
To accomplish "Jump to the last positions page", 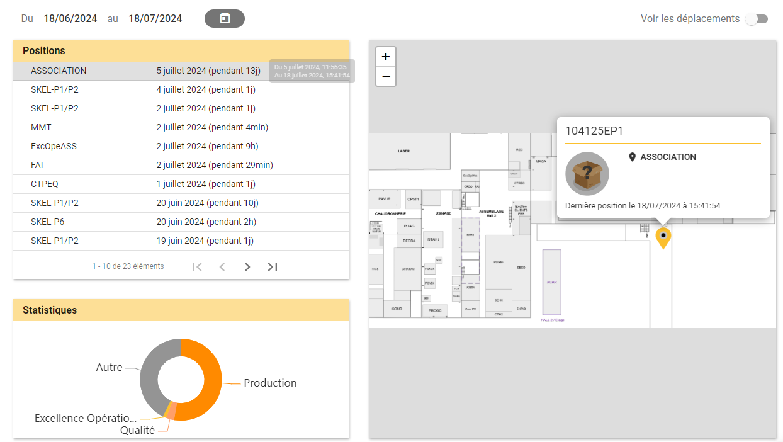I will point(273,267).
